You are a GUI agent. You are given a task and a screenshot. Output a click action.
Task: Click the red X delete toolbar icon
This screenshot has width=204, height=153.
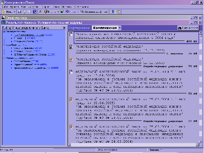(40, 12)
